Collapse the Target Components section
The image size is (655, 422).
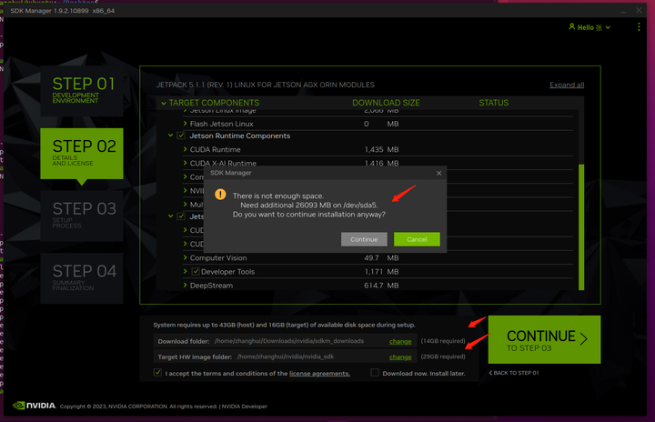pyautogui.click(x=164, y=103)
